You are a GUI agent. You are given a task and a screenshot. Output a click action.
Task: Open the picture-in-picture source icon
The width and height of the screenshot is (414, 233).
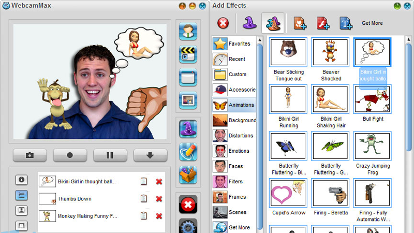pos(188,100)
